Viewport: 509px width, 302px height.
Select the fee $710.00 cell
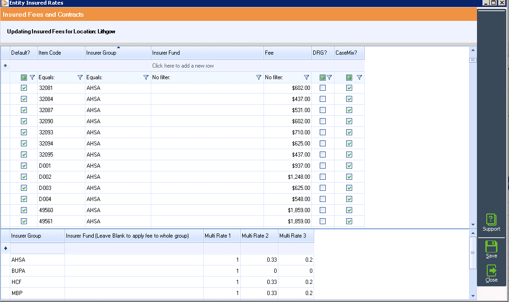288,132
